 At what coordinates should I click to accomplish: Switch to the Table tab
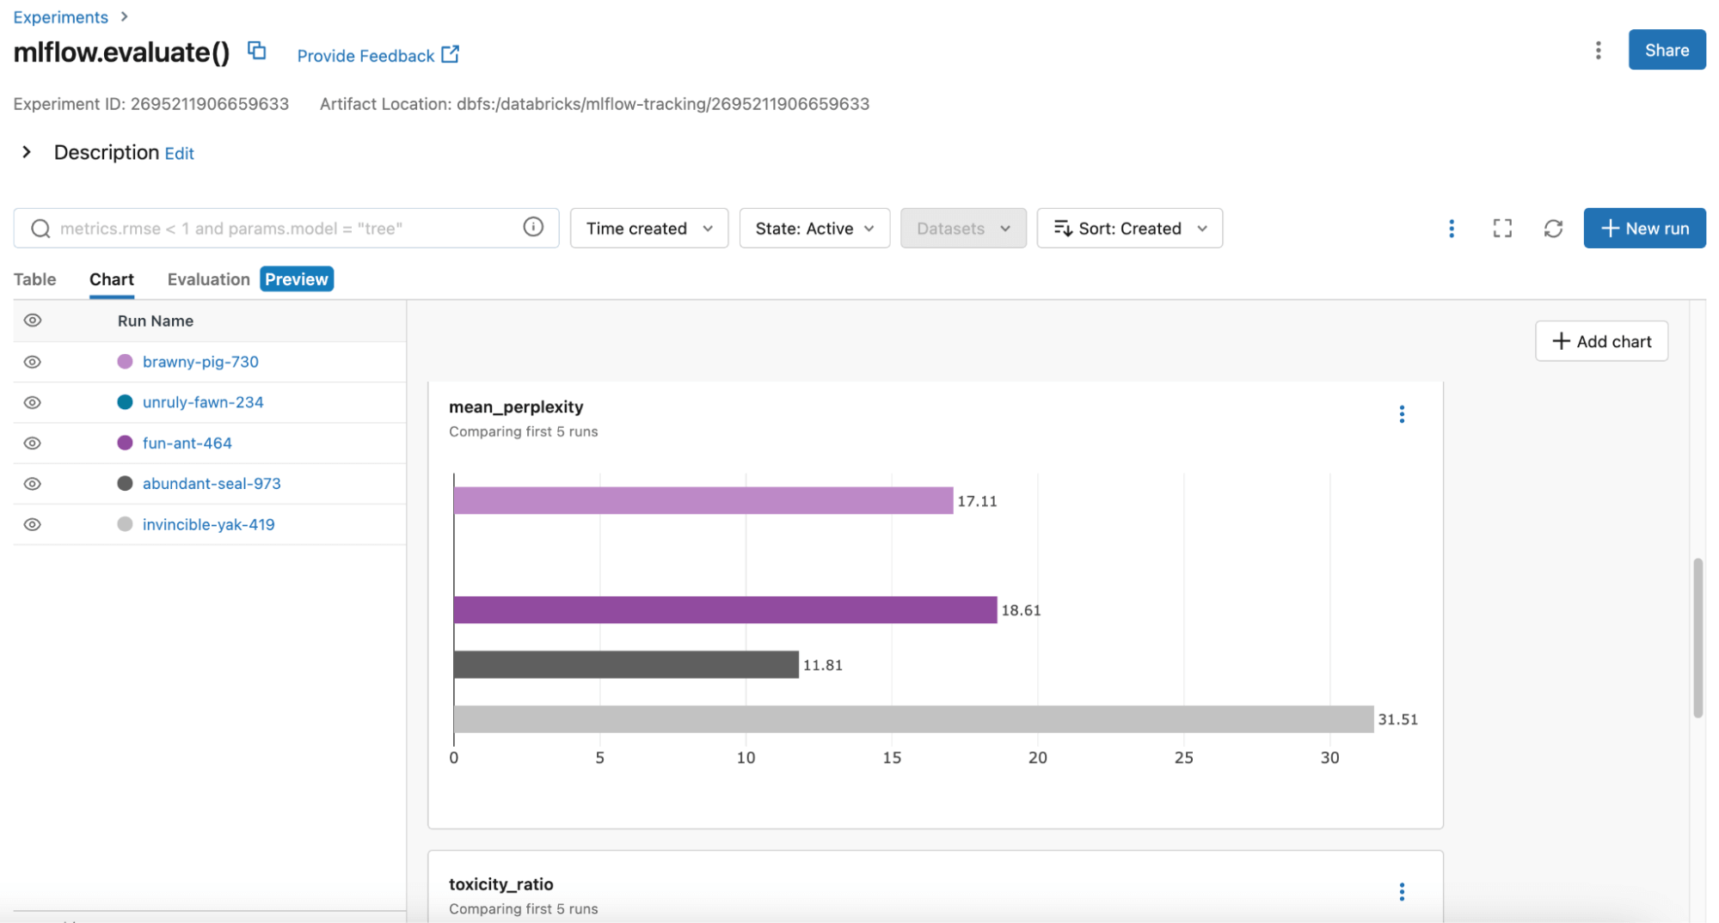(x=34, y=279)
